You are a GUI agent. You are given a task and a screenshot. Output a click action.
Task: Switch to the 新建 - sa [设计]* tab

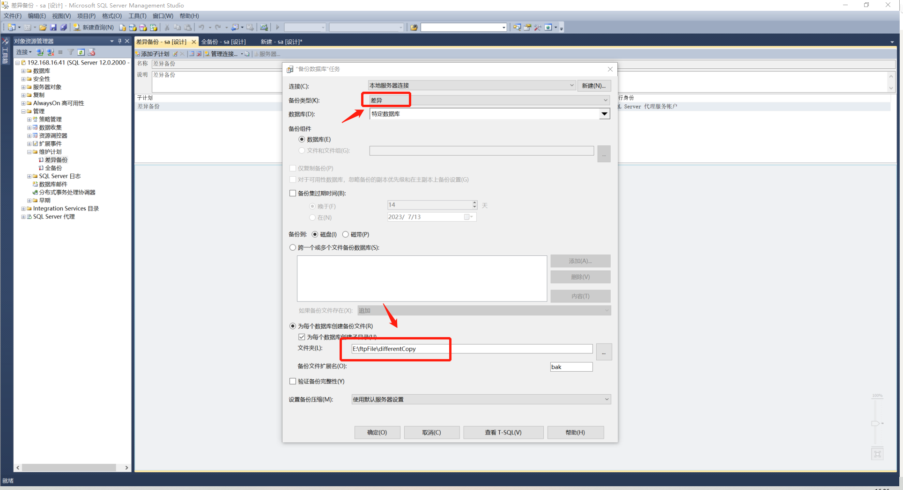pyautogui.click(x=281, y=42)
